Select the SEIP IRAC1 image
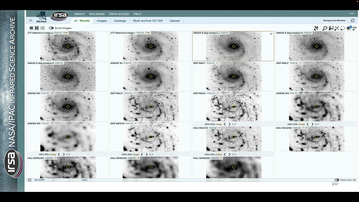 [x=234, y=76]
